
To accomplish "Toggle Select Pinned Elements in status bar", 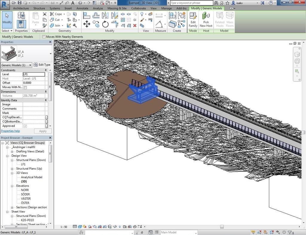I will click(x=266, y=232).
